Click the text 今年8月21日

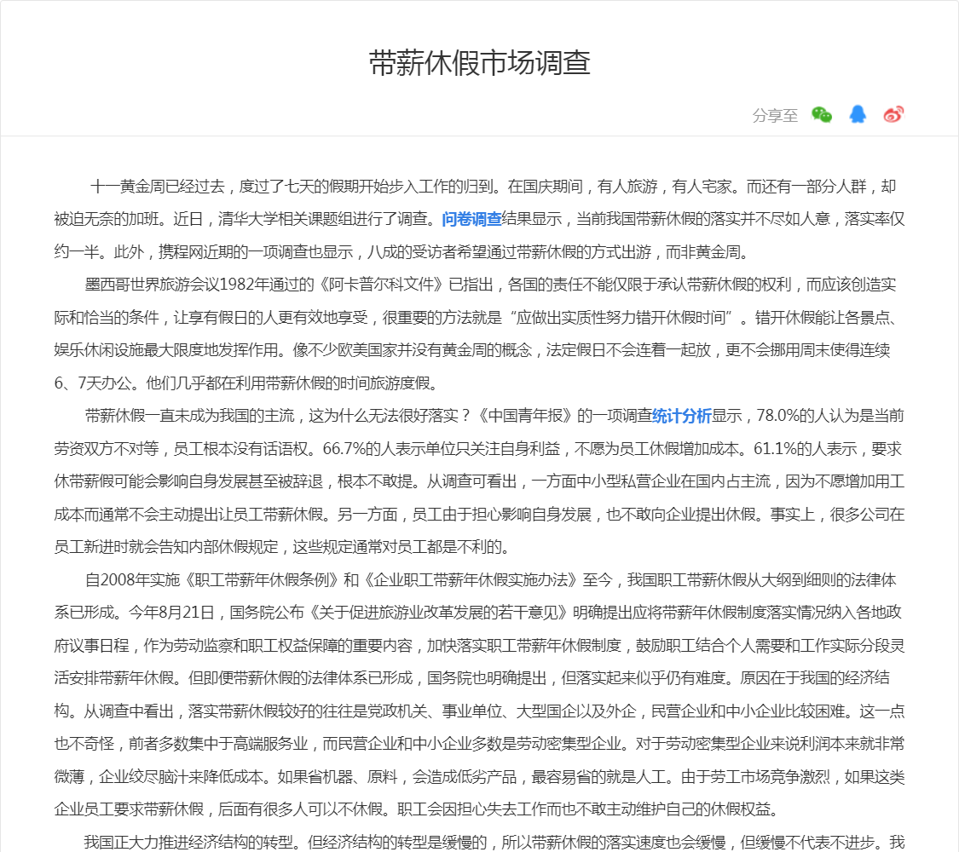[171, 613]
